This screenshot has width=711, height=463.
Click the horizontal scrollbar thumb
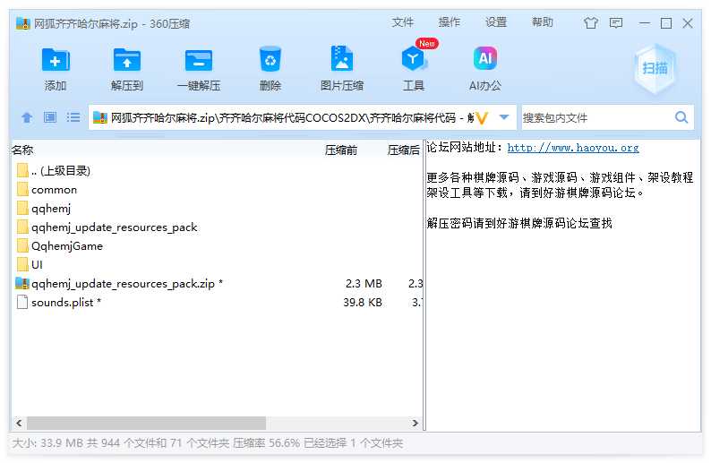pos(146,423)
